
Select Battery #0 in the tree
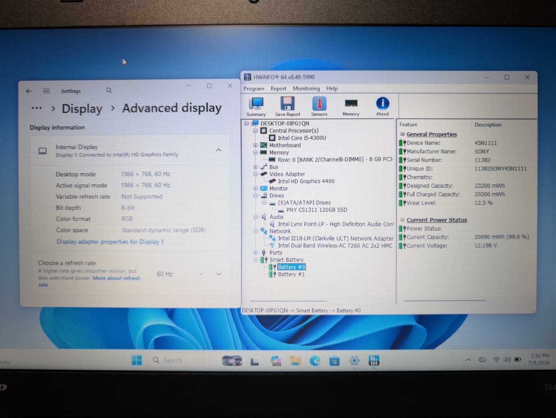coord(291,267)
